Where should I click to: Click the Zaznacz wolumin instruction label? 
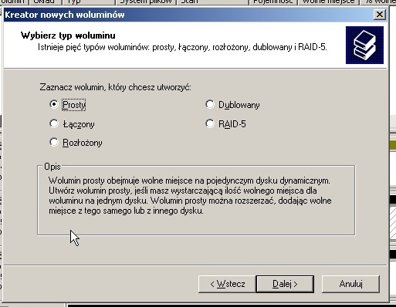click(x=115, y=87)
